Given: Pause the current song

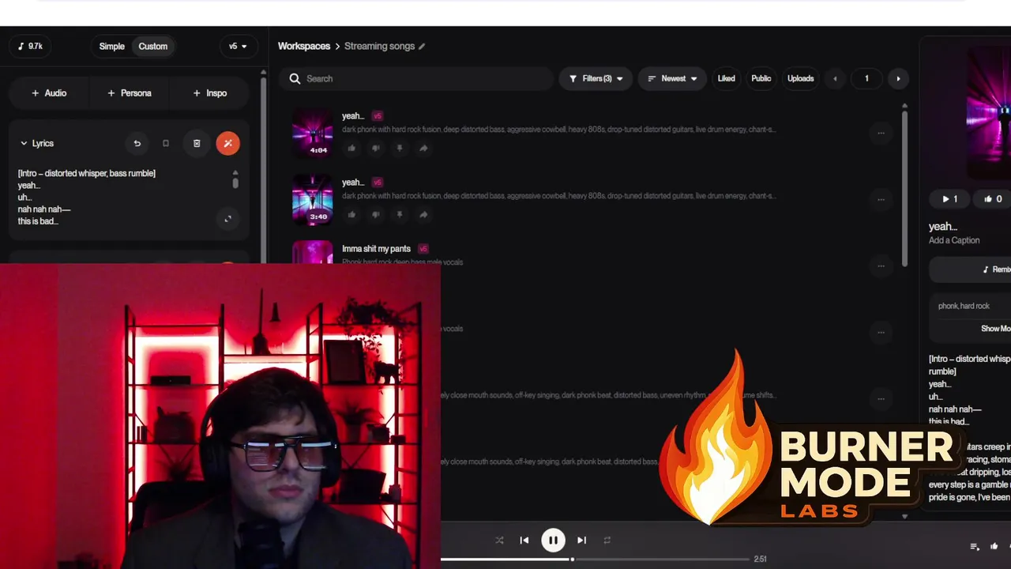Looking at the screenshot, I should pyautogui.click(x=553, y=540).
